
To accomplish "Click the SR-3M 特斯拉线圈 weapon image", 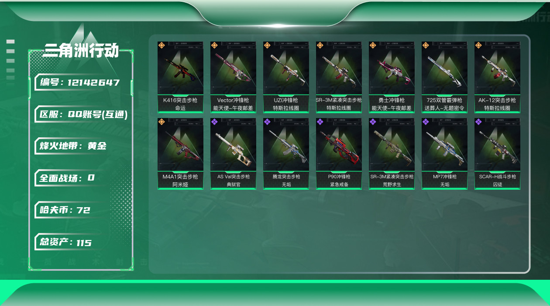I will pos(339,69).
